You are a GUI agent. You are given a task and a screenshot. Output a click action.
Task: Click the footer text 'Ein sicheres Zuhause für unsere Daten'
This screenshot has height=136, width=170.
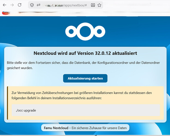[99, 128]
